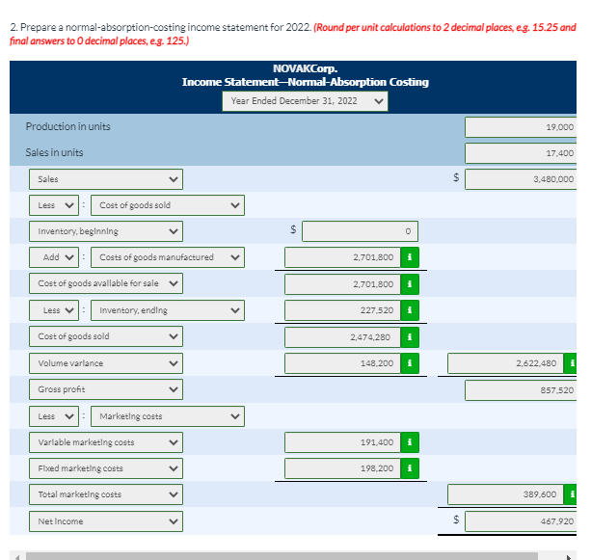Open the Fixed marketing costs dropdown
Viewport: 591px width, 560px height.
pyautogui.click(x=106, y=468)
